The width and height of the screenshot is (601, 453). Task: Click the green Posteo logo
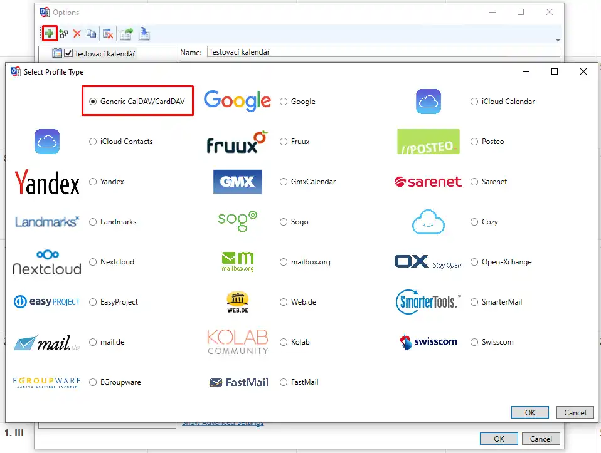428,142
